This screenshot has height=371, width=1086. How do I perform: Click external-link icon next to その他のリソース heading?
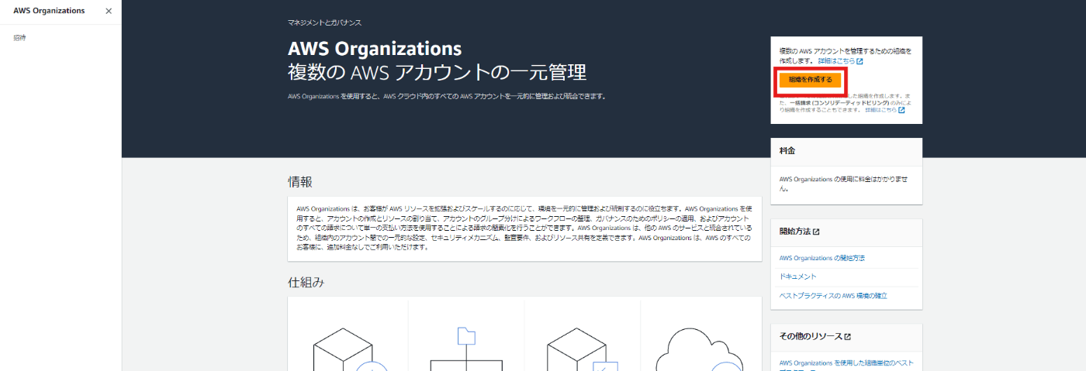(848, 337)
